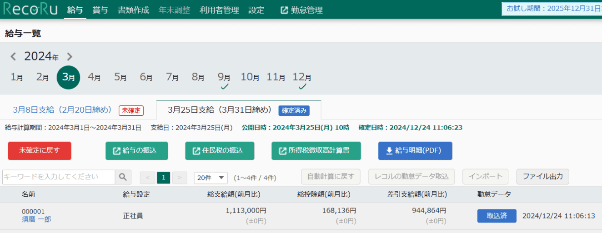
Task: Open 勤怠管理 external link
Action: (x=301, y=10)
